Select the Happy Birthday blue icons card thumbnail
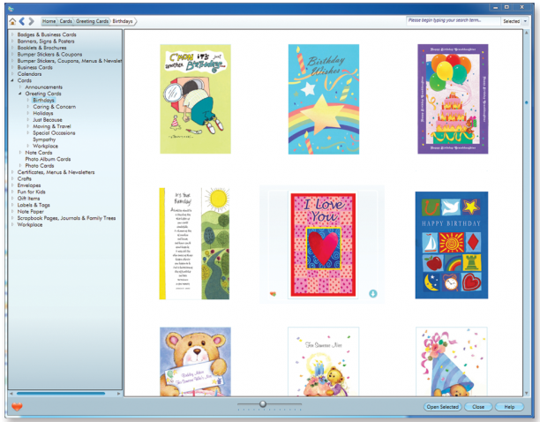 (452, 245)
